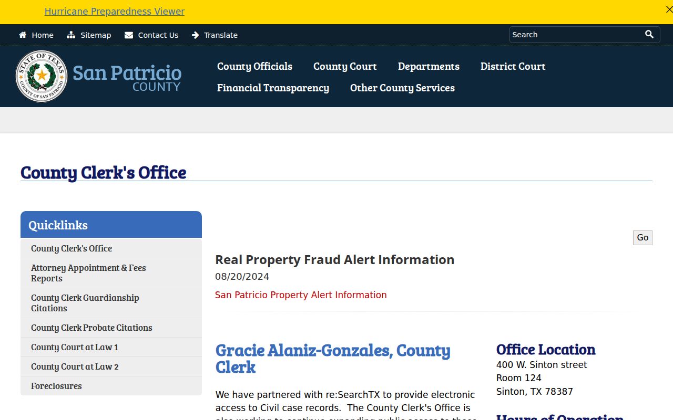Click the Home house icon
This screenshot has width=673, height=420.
23,35
